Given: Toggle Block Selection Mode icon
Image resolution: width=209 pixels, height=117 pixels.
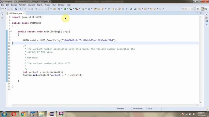Looking at the screenshot, I should (x=123, y=9).
